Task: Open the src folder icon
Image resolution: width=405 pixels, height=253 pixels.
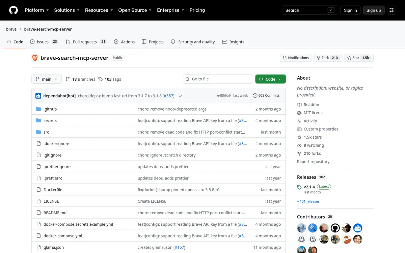Action: click(x=38, y=132)
